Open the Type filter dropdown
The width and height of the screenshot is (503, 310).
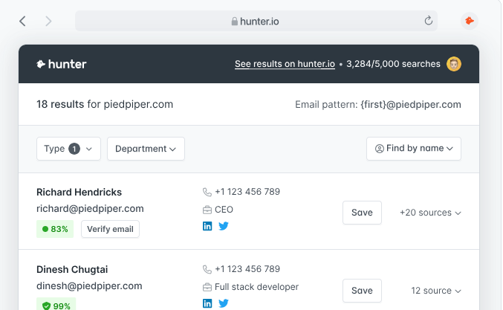click(68, 149)
